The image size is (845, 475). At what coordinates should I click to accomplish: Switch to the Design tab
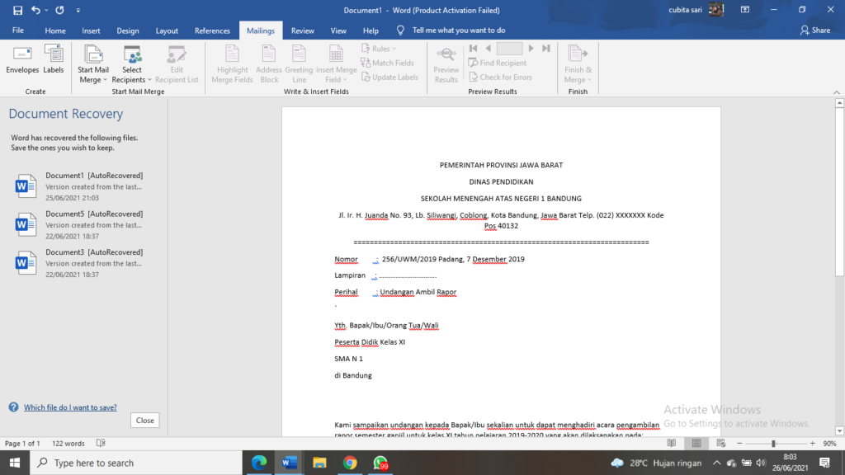tap(128, 31)
